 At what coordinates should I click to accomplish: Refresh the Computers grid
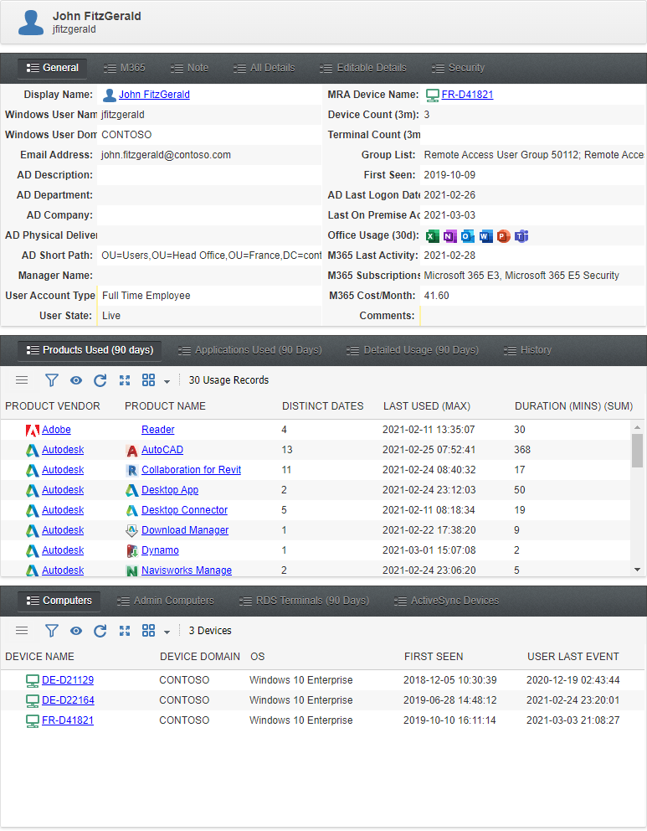coord(100,631)
